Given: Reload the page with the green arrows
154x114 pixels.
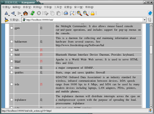Looking at the screenshot, I should (33, 13).
